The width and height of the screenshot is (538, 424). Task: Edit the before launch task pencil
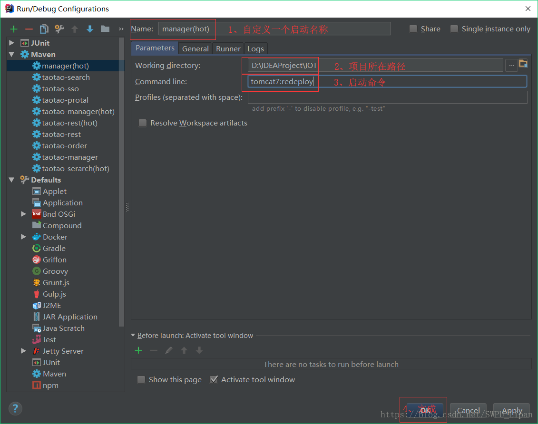[169, 350]
